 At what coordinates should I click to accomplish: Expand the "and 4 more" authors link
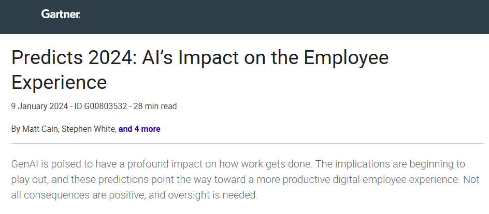(x=139, y=129)
